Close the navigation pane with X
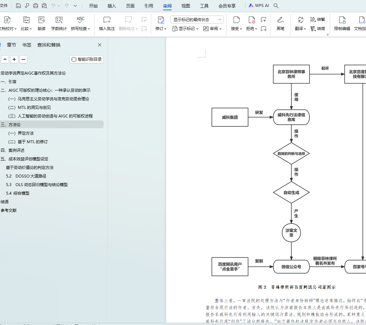This screenshot has width=366, height=325. tap(100, 45)
